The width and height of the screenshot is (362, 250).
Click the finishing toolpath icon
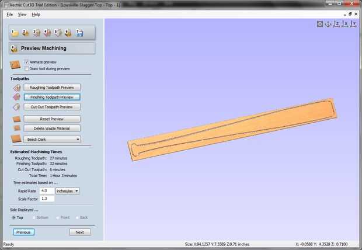(16, 97)
